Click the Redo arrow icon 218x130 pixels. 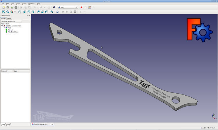point(41,7)
